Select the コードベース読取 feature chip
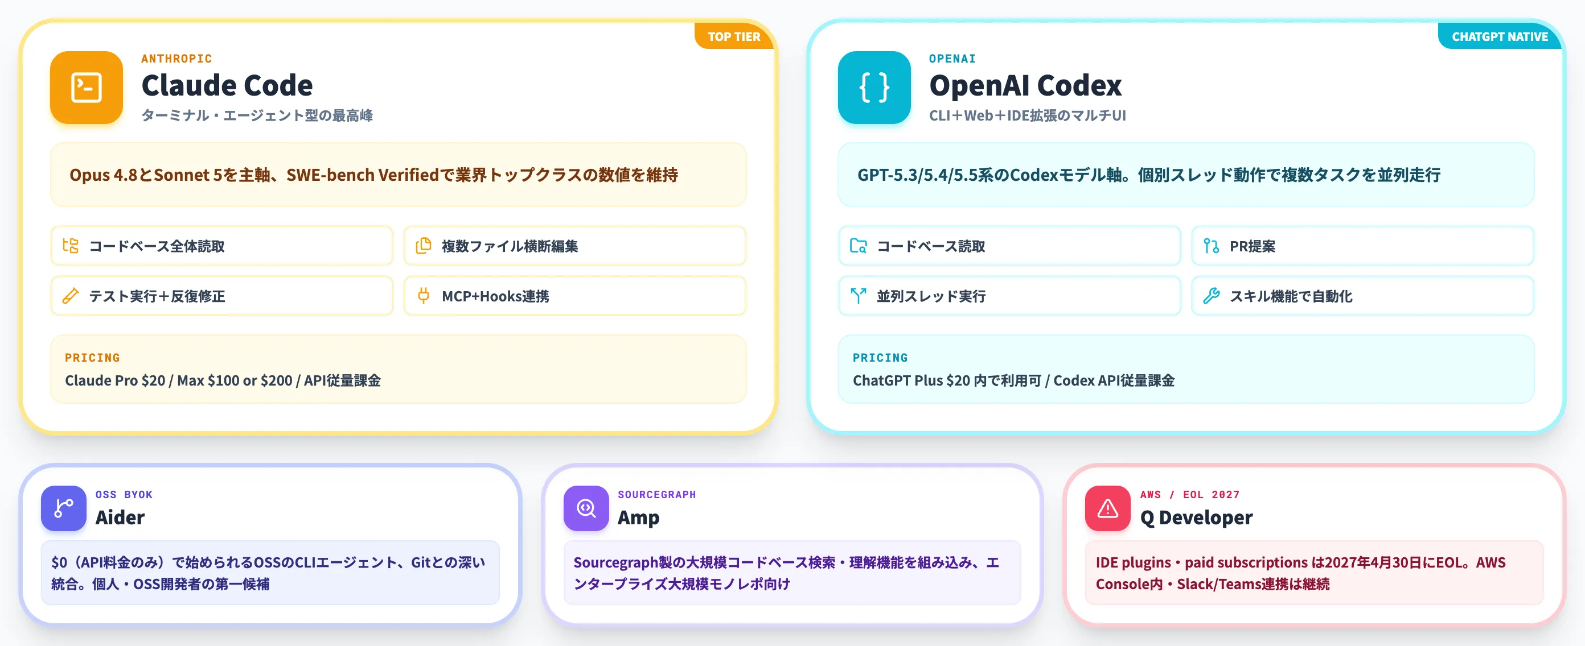This screenshot has width=1585, height=646. click(1010, 246)
